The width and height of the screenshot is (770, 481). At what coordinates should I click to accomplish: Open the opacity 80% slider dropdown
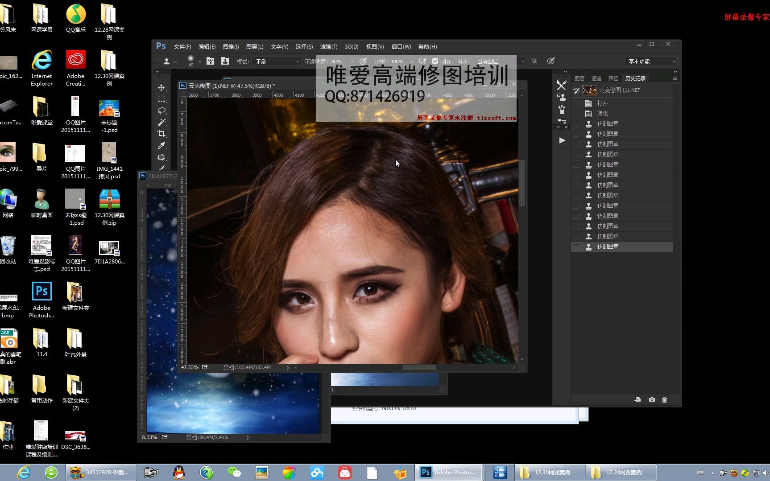pyautogui.click(x=352, y=62)
